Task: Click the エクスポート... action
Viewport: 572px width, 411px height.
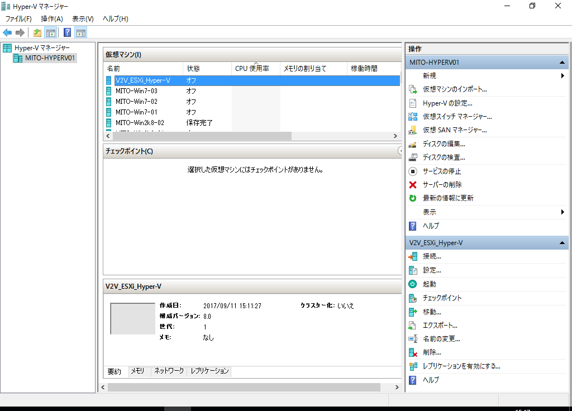Action: tap(440, 326)
